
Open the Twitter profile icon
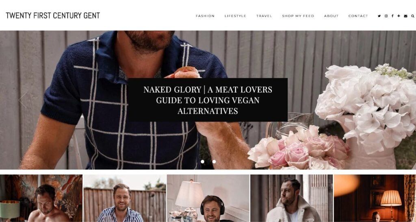click(379, 16)
